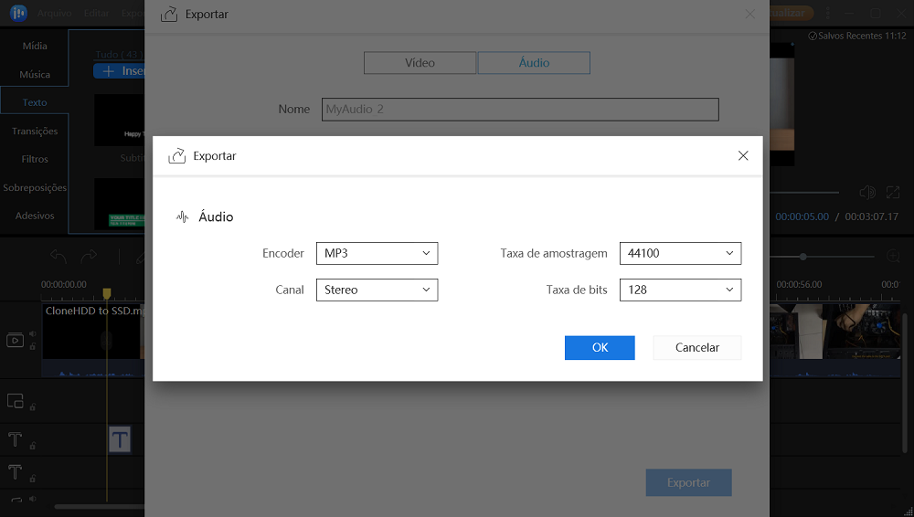Toggle mute on the video track
Image resolution: width=914 pixels, height=517 pixels.
pyautogui.click(x=33, y=333)
